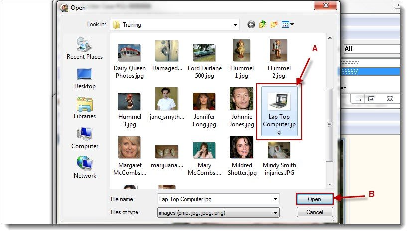
Task: Expand the File name dropdown
Action: pos(275,199)
